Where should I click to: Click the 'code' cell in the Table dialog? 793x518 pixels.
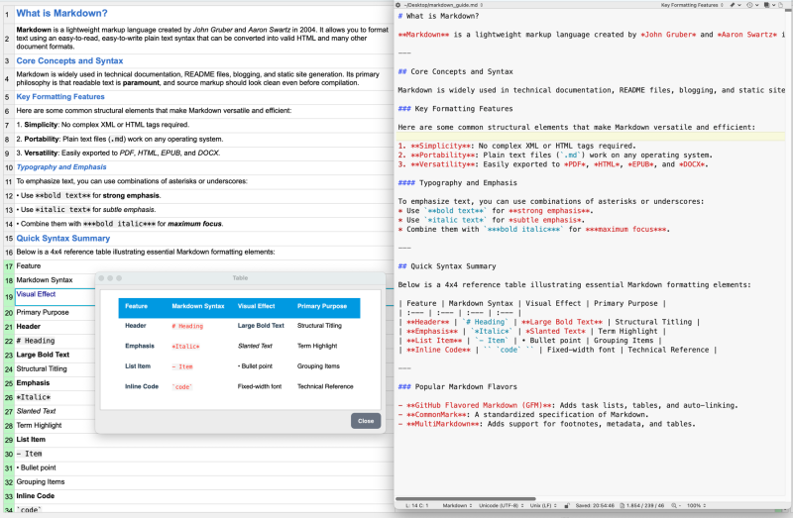click(x=182, y=386)
